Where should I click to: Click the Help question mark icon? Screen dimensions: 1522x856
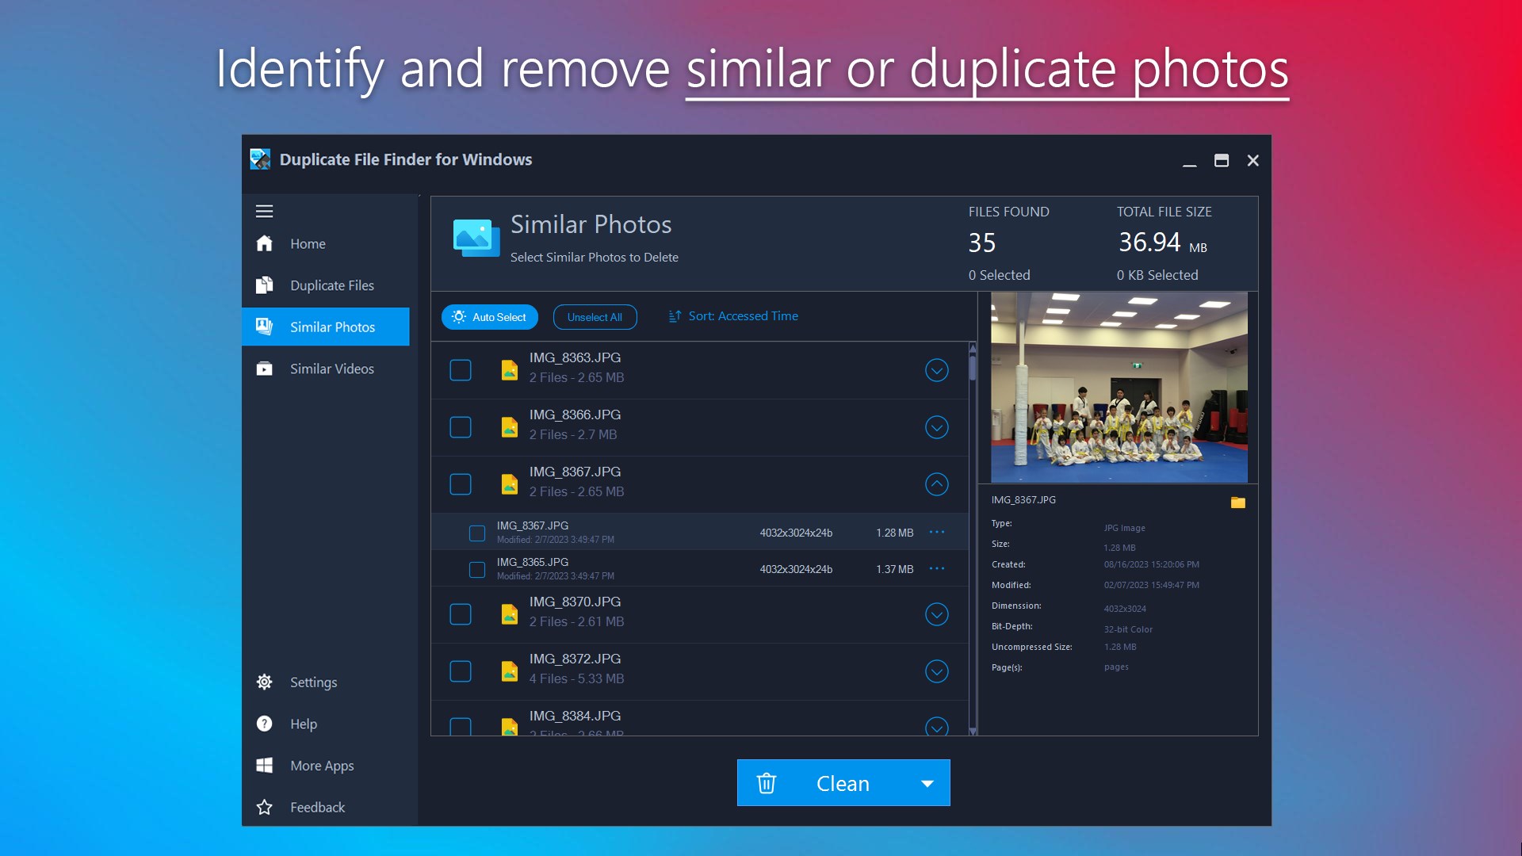[x=264, y=724]
